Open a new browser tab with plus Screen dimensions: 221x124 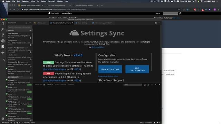(102, 6)
